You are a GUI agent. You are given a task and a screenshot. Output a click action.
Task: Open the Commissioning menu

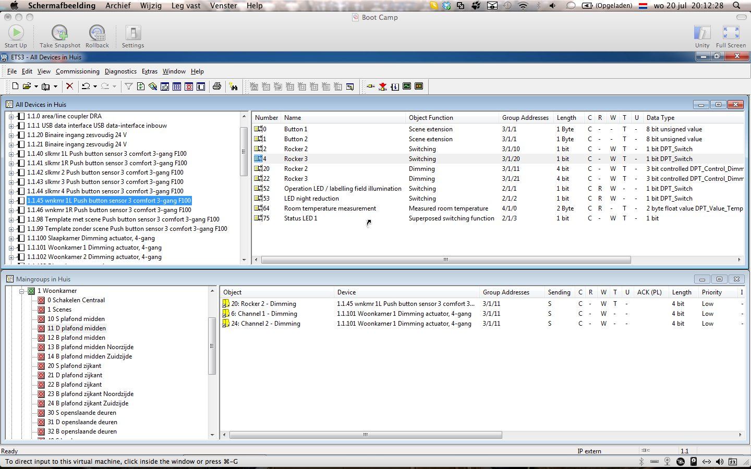click(77, 71)
